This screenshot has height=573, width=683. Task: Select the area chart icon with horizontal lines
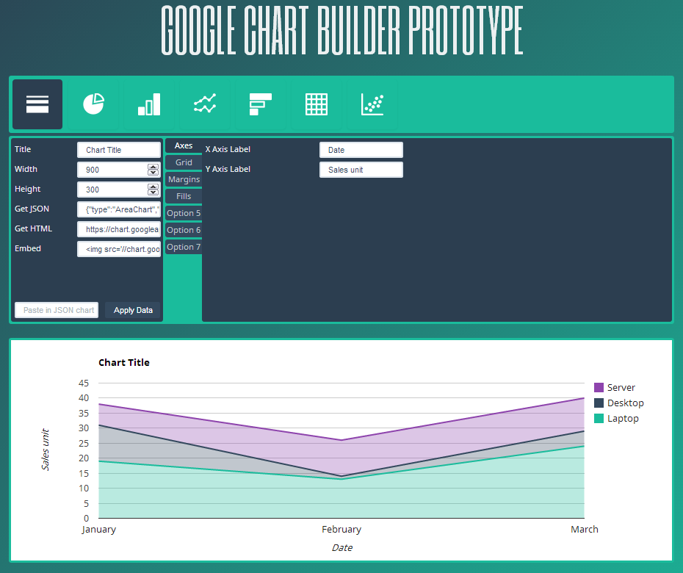(37, 104)
